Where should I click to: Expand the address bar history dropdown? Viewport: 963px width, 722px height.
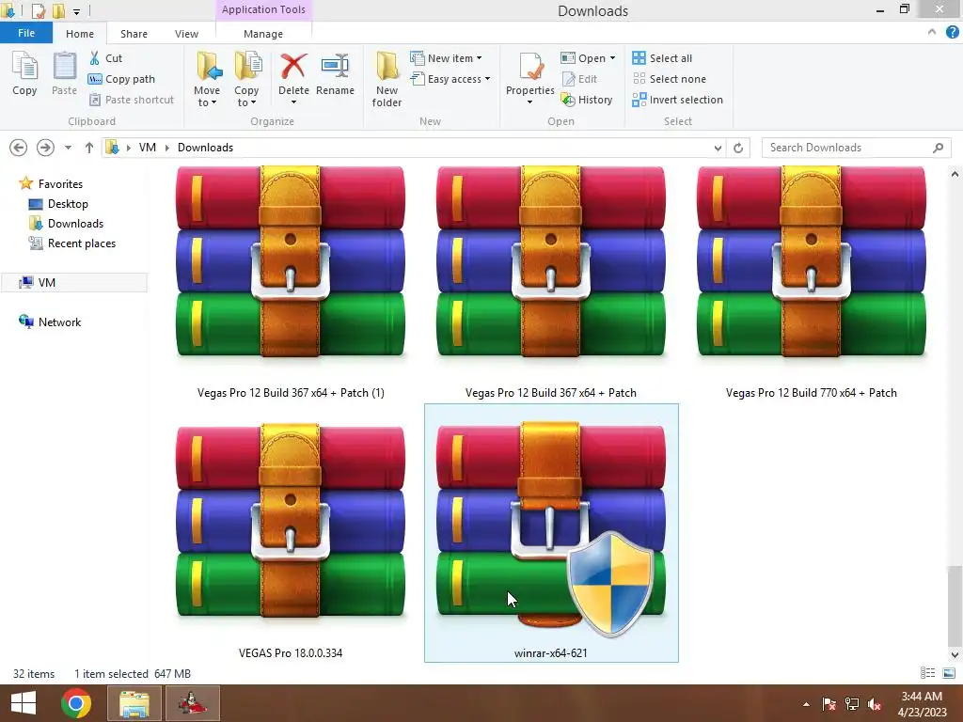(718, 148)
